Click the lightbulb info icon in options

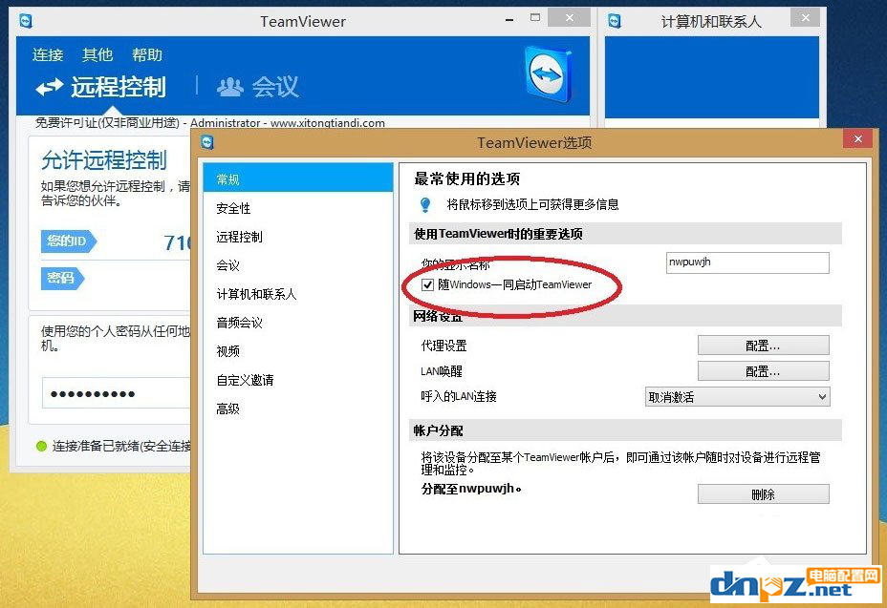[x=425, y=204]
